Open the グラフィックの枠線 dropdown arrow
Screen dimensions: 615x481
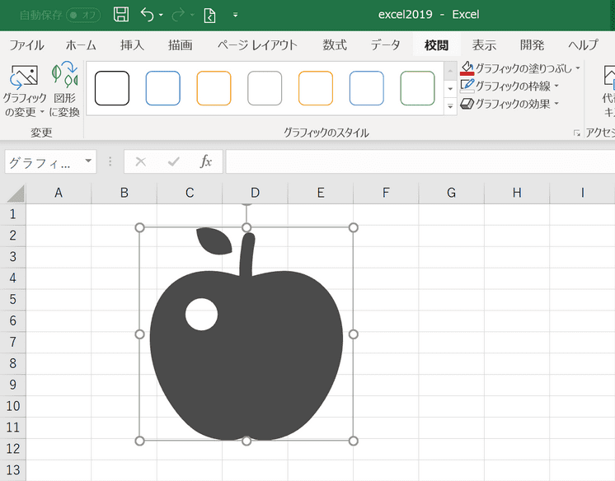556,86
